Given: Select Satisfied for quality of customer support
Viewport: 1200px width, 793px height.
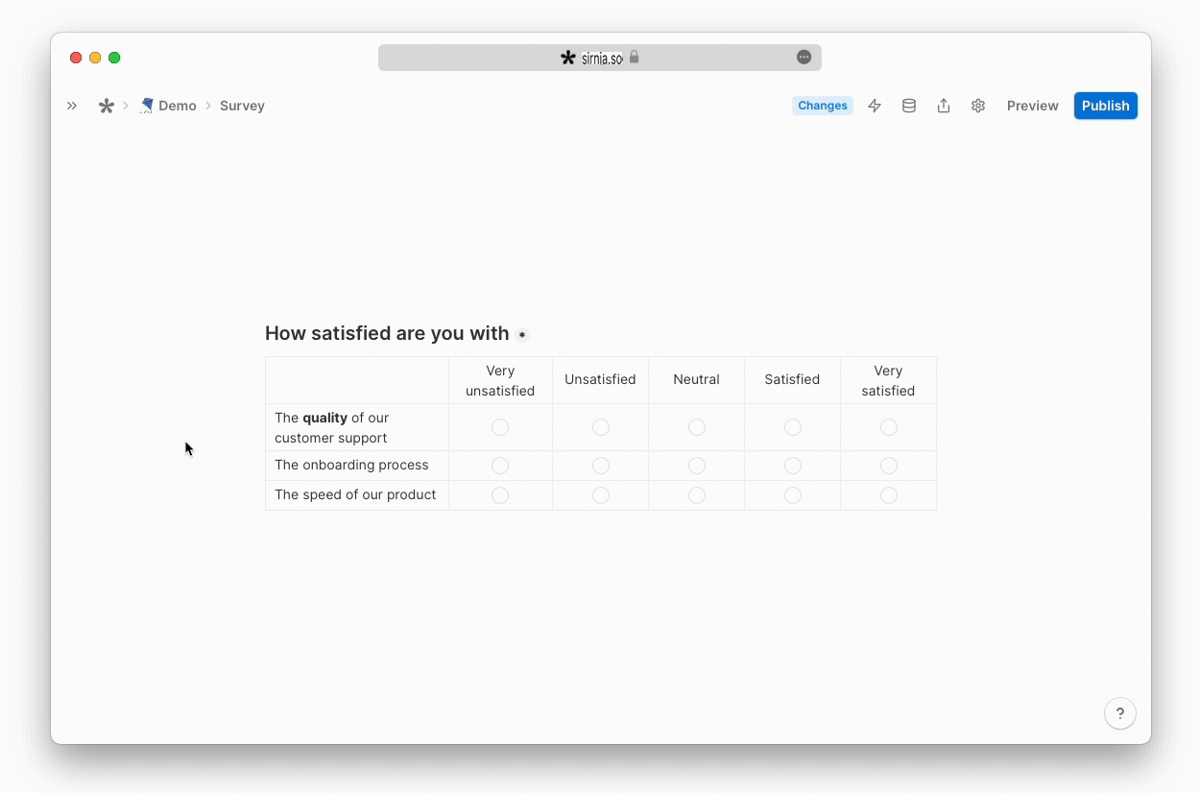Looking at the screenshot, I should [793, 427].
